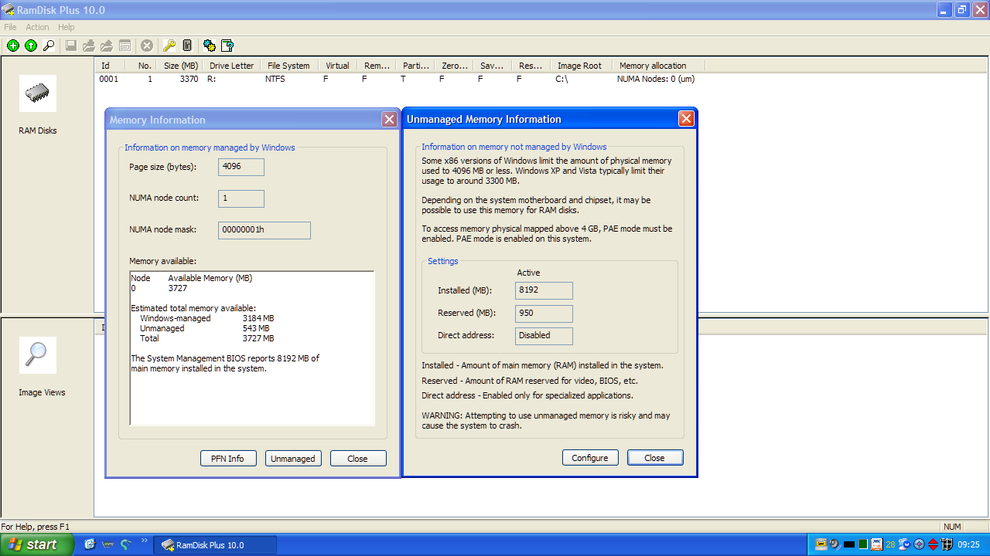The image size is (990, 556).
Task: Click the NUMA node count field
Action: click(x=241, y=198)
